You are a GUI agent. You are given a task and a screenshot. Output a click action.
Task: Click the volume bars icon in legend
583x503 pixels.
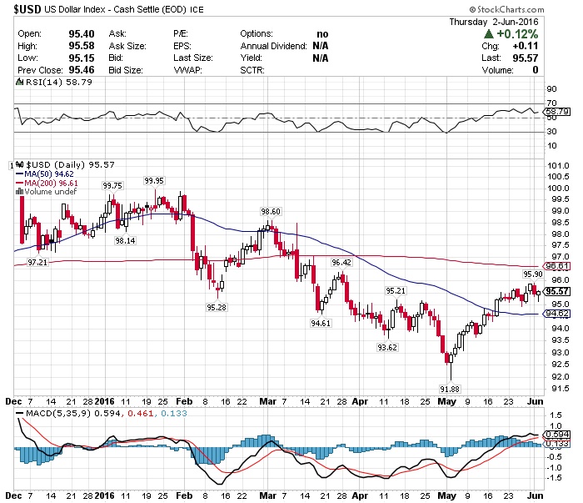(19, 191)
